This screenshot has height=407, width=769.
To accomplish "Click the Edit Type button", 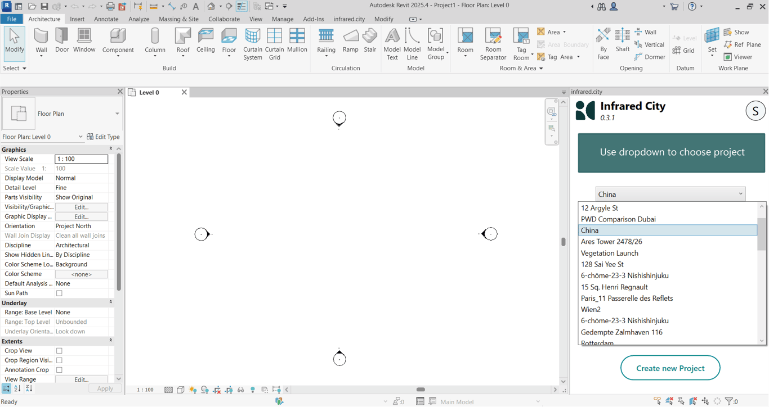I will point(103,137).
